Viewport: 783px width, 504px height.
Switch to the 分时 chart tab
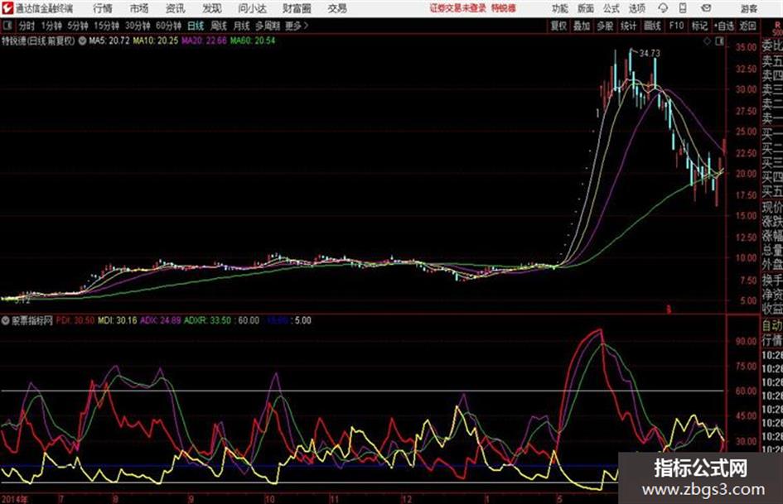(27, 26)
